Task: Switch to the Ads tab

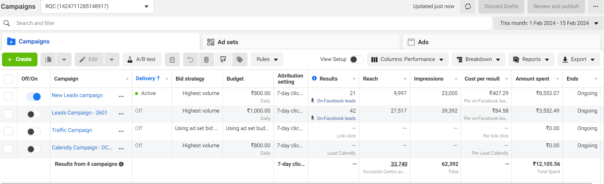Action: 423,42
